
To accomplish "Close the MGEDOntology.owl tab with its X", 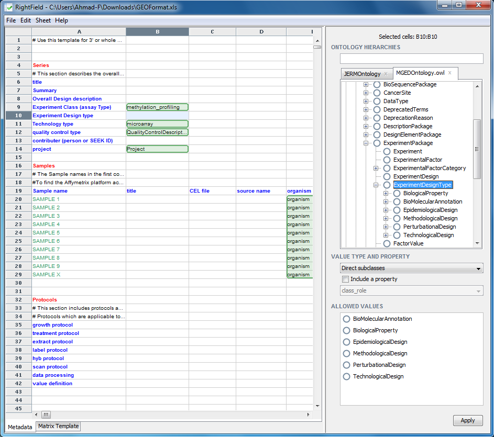I will [x=449, y=73].
